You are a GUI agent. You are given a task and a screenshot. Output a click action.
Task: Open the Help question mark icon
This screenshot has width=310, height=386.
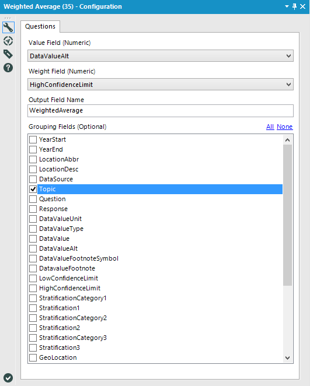point(8,68)
